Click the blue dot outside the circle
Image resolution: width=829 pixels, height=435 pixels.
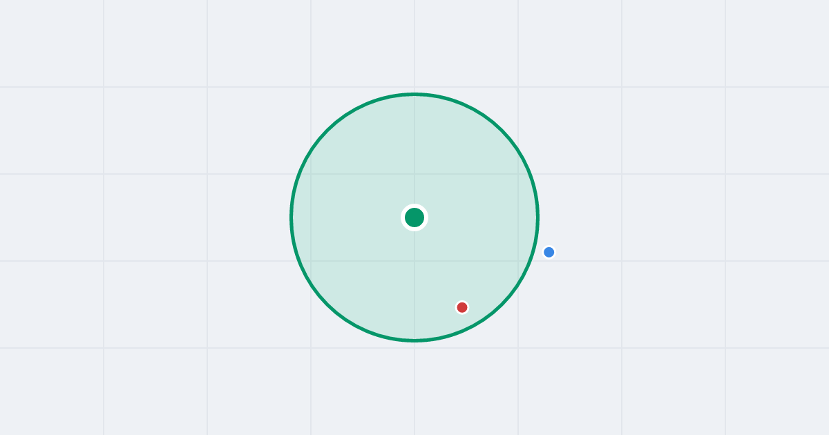pyautogui.click(x=549, y=252)
